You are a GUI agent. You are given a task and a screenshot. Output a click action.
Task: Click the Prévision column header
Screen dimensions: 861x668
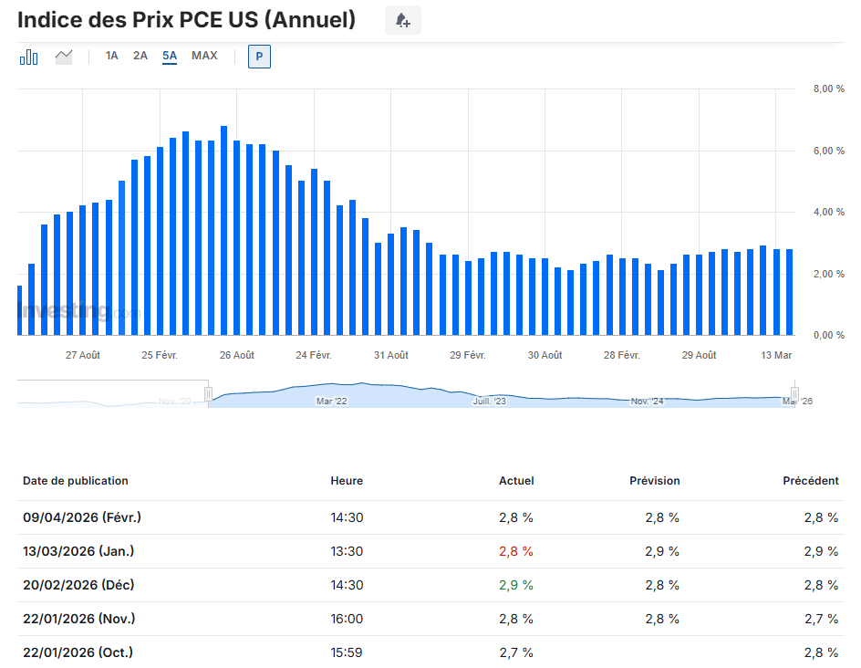tap(654, 481)
